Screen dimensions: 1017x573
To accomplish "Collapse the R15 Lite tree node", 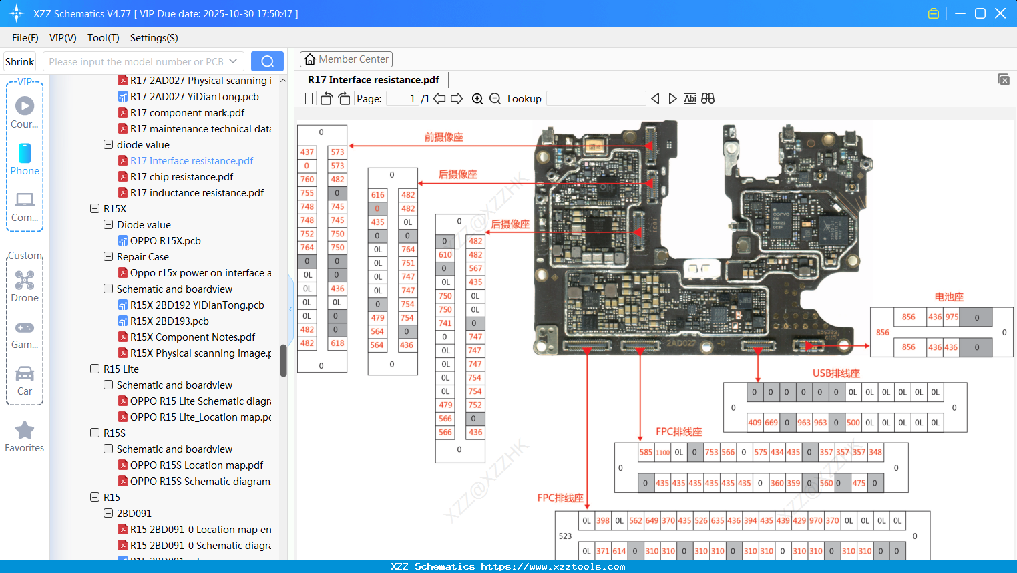I will pyautogui.click(x=95, y=369).
